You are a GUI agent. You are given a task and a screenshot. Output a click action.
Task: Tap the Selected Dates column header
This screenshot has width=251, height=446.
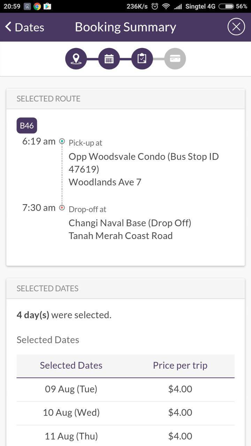71,365
